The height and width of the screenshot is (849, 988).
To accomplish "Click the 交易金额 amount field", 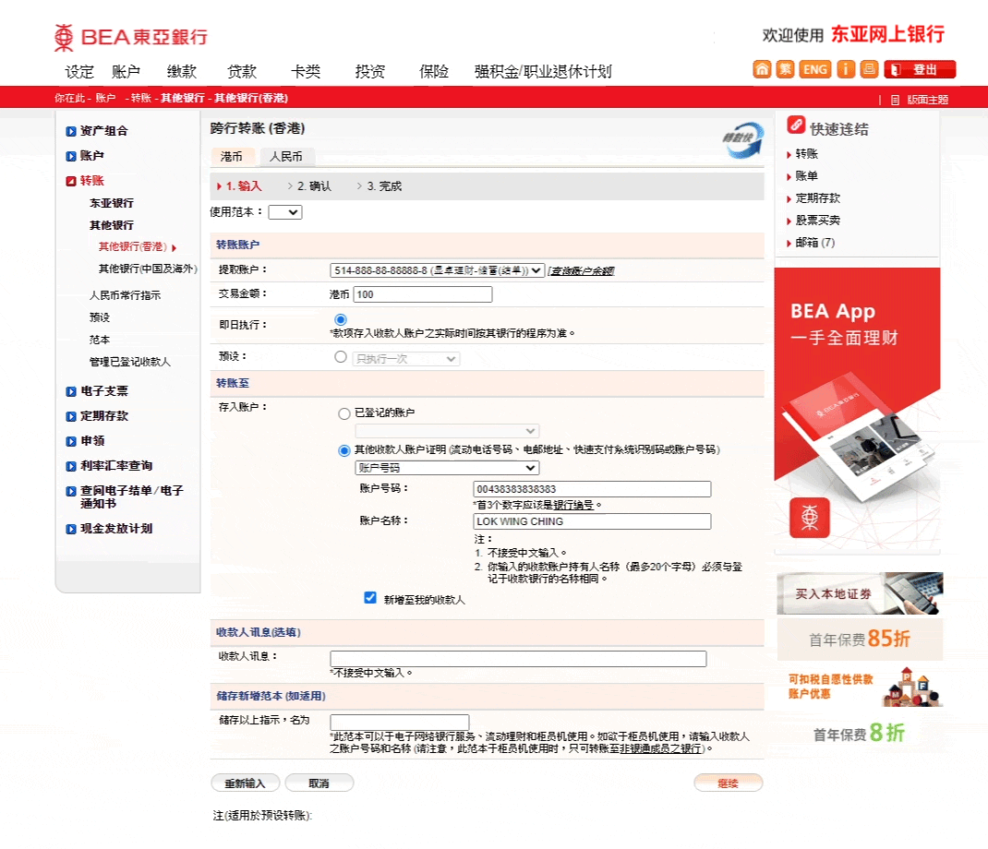I will point(423,294).
